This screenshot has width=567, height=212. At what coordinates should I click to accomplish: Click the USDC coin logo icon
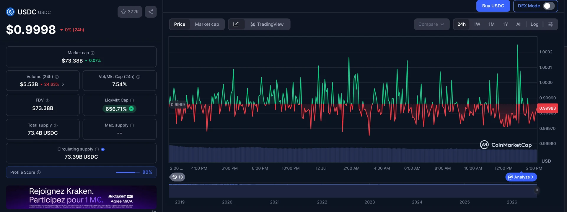(10, 12)
